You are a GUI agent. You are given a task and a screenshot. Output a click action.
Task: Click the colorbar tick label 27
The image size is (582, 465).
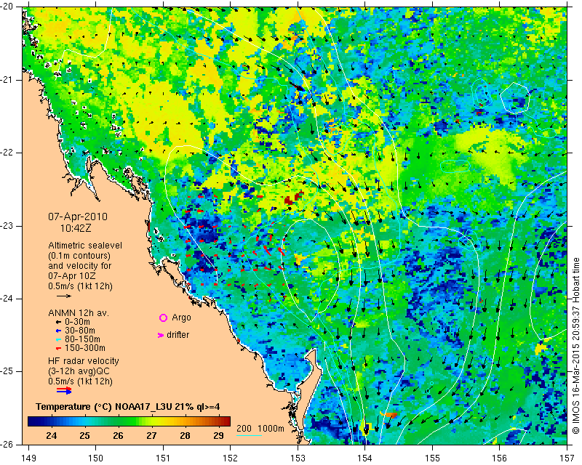151,436
